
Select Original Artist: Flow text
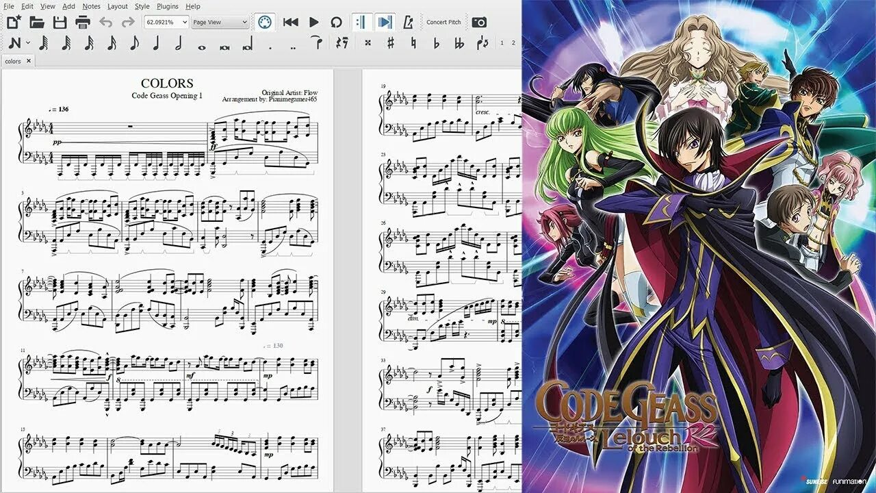[x=289, y=92]
